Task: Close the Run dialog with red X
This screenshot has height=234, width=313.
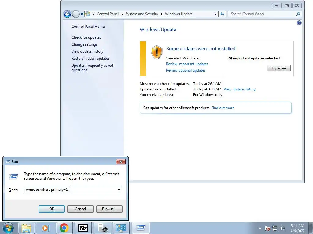Action: [x=121, y=161]
